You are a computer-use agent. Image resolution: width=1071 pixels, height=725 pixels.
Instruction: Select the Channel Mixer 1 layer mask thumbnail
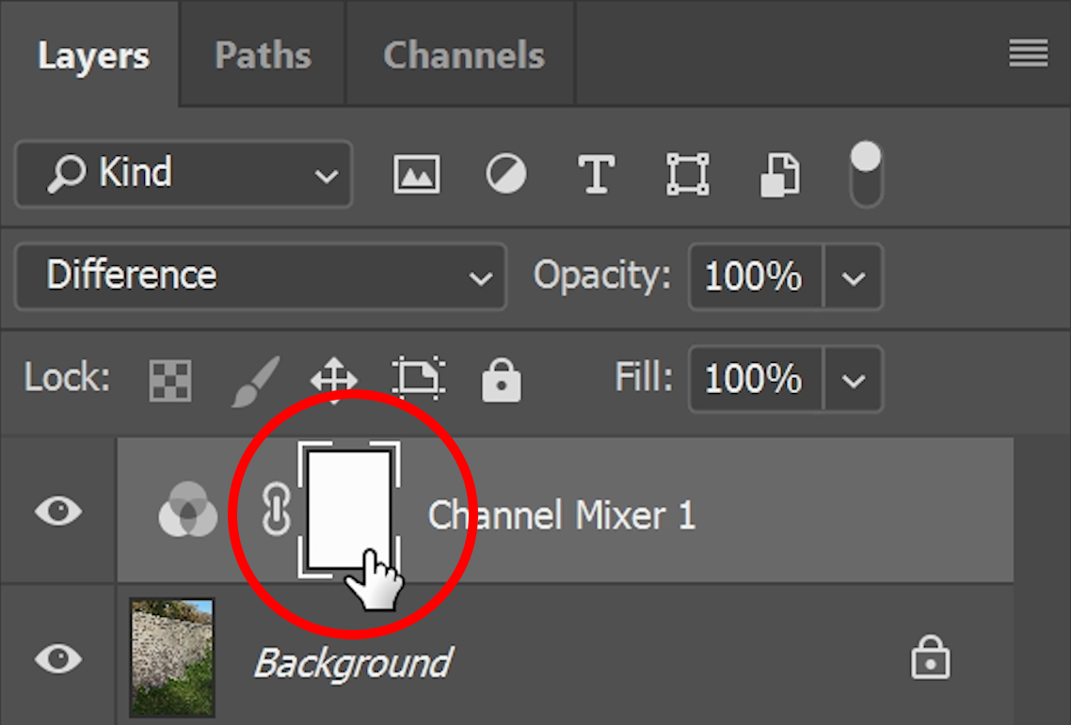(349, 510)
